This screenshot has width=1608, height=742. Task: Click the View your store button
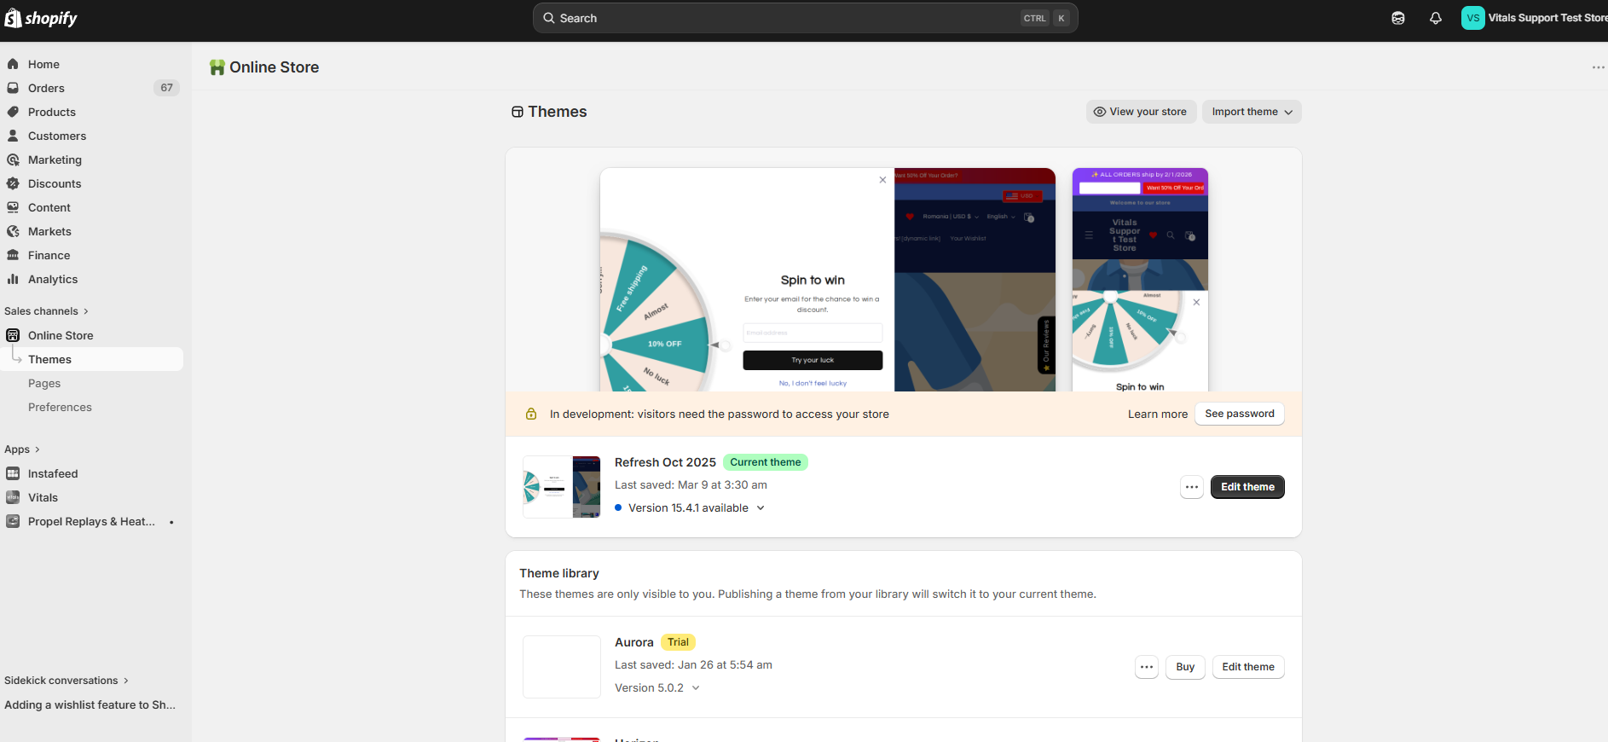(x=1141, y=112)
